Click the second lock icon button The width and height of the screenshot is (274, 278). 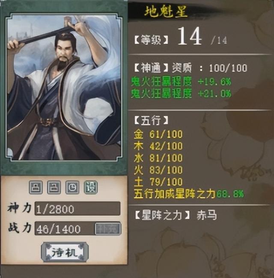tap(54, 187)
